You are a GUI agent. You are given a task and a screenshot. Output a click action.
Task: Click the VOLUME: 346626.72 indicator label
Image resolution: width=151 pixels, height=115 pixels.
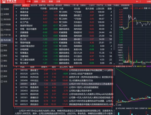pyautogui.click(x=126, y=108)
